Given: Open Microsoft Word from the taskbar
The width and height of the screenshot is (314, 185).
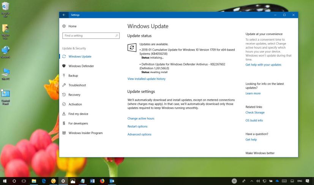Looking at the screenshot, I should 92,181.
